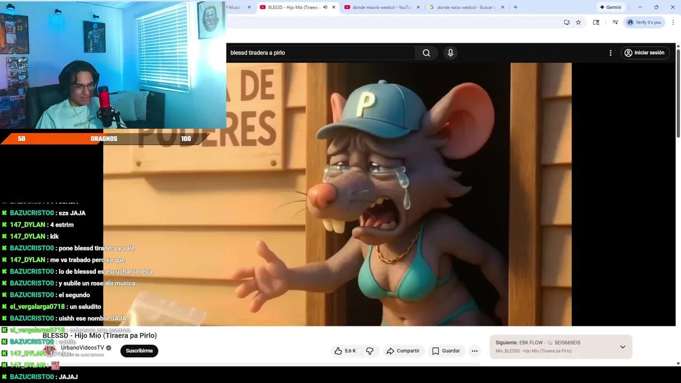The width and height of the screenshot is (681, 383).
Task: Open the UrbanoVideosTV channel name link
Action: click(82, 347)
